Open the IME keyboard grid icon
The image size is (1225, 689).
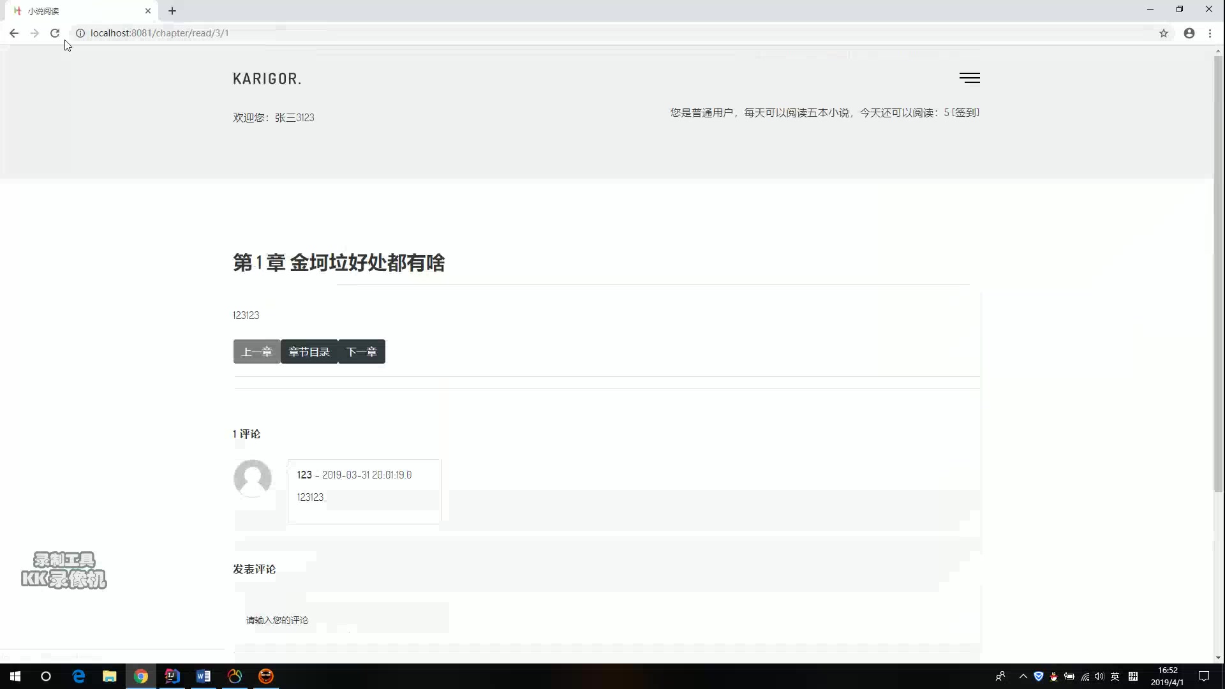pos(1133,676)
